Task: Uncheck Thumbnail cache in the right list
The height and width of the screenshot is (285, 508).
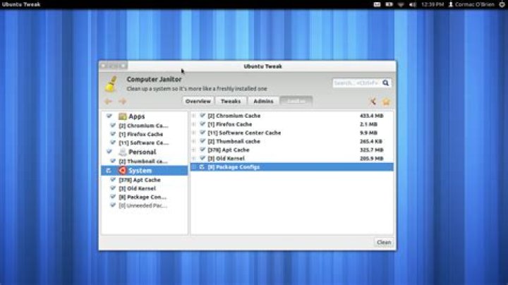Action: [x=202, y=141]
